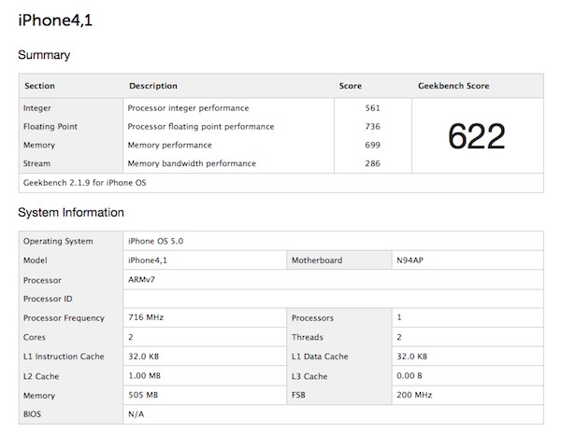The height and width of the screenshot is (434, 561).
Task: Click the Geekbench 2.1.9 for iPhone OS footer
Action: click(85, 183)
